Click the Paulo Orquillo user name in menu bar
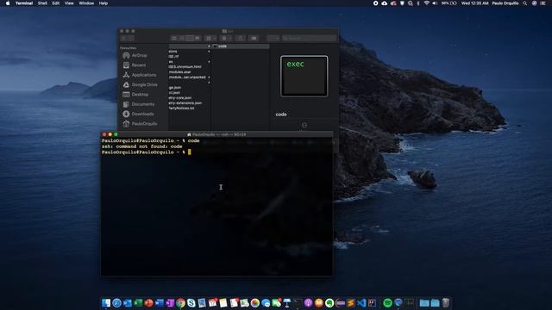Image resolution: width=552 pixels, height=310 pixels. 505,3
